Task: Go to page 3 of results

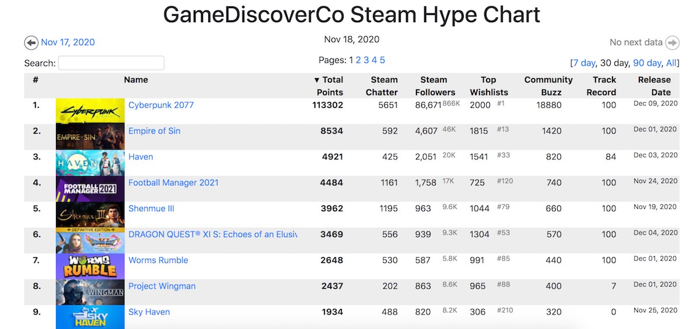Action: point(366,60)
